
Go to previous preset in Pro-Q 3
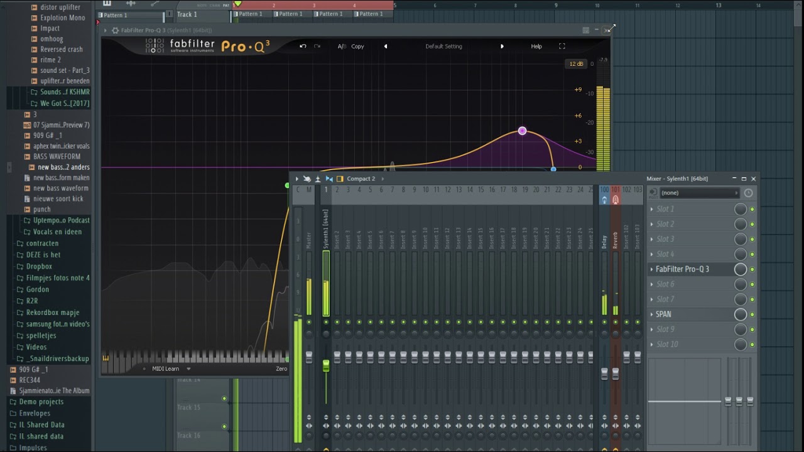[386, 46]
